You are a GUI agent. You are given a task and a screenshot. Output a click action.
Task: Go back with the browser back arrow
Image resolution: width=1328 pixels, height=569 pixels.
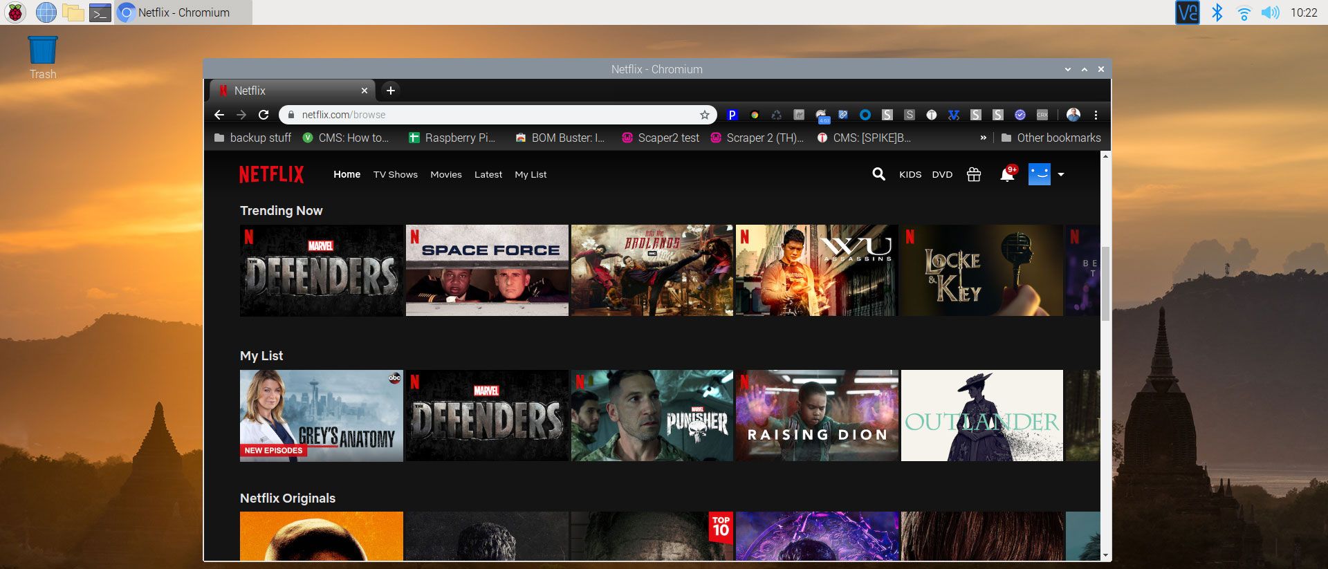click(219, 115)
